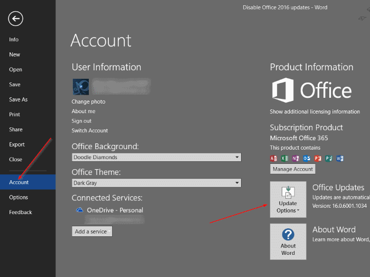
Task: Expand the Office Background combo box
Action: [156, 157]
